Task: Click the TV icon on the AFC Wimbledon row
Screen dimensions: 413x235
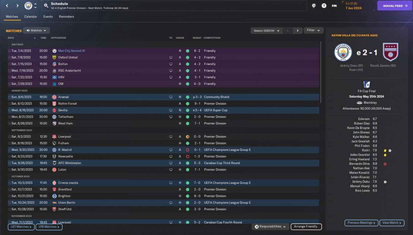Action: 171,163
